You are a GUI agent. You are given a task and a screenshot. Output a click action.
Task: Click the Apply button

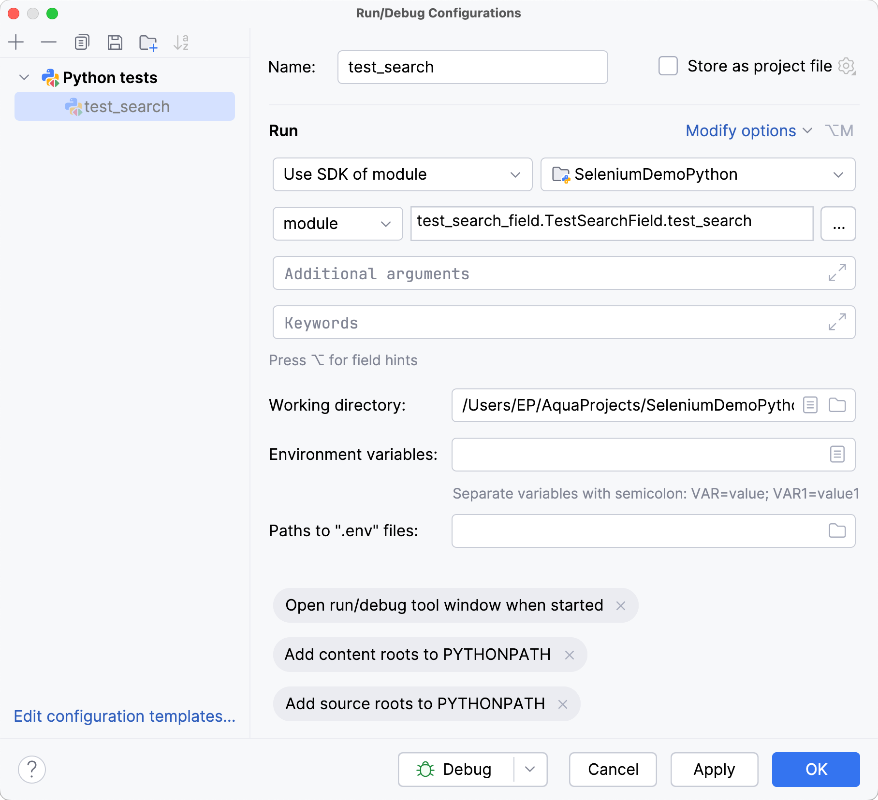pos(714,769)
